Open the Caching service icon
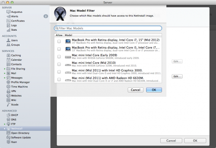 [x=8, y=55]
